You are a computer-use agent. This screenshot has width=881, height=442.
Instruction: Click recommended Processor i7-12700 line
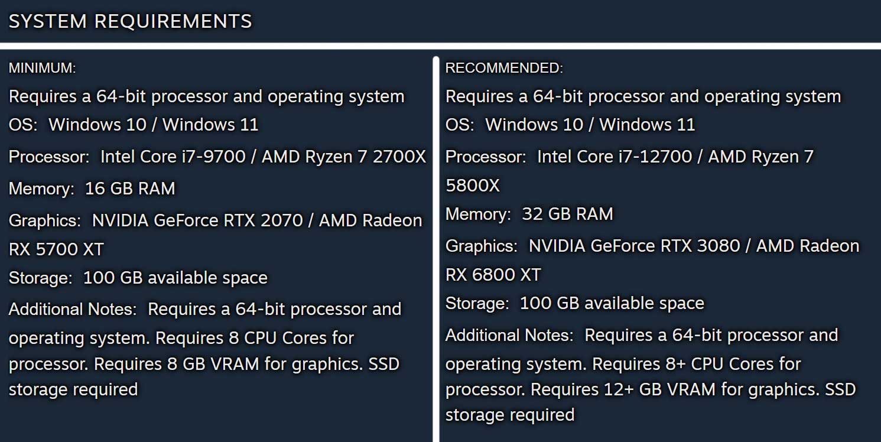coord(629,157)
